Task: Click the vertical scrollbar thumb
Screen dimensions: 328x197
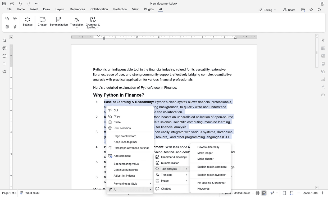Action: tap(317, 52)
